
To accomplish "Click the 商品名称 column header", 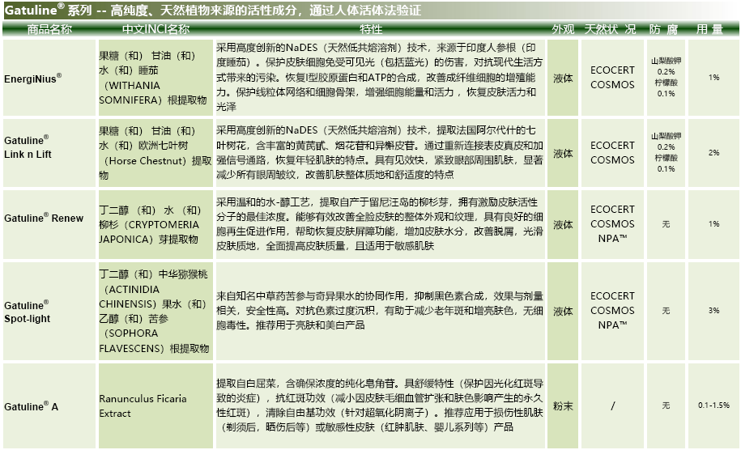I will (49, 29).
